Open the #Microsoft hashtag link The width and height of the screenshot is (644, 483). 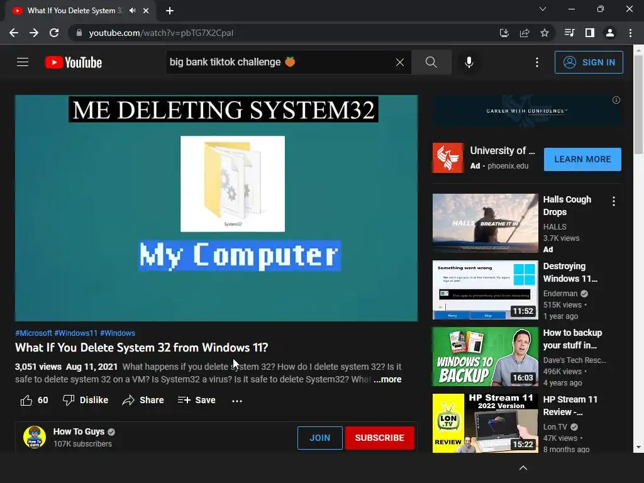34,333
